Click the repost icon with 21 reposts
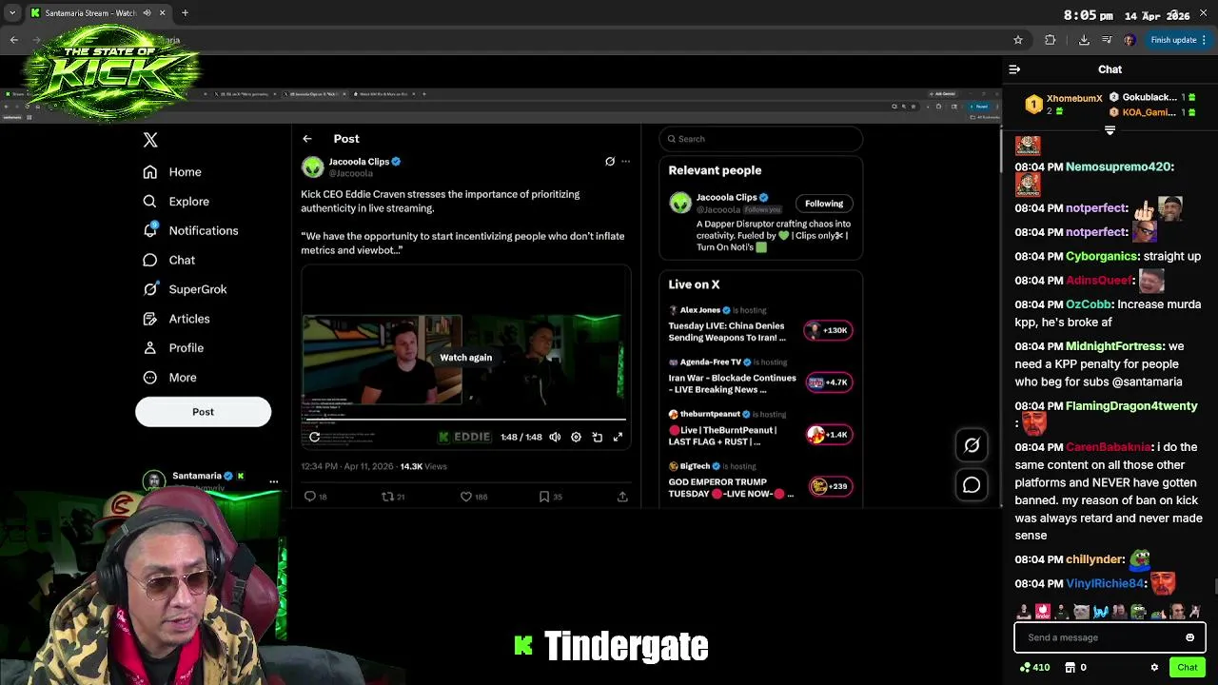 click(x=387, y=497)
